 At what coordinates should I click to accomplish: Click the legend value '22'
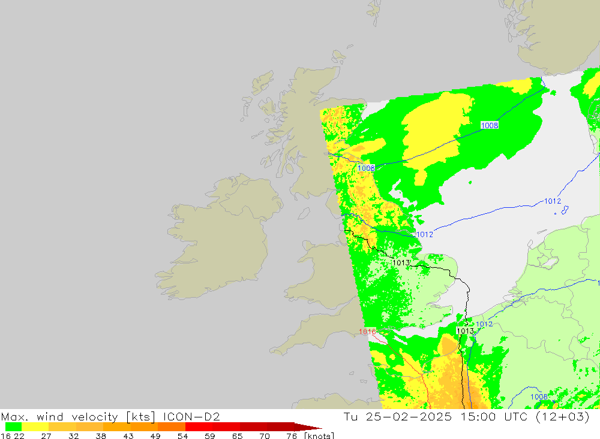pyautogui.click(x=19, y=436)
